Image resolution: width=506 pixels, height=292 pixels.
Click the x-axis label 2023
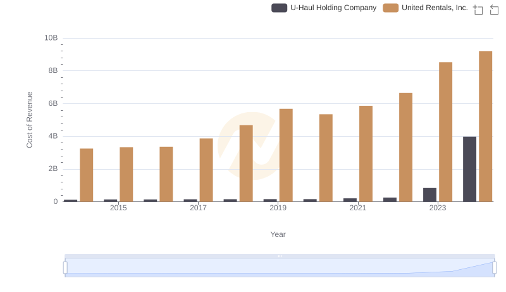pos(438,208)
